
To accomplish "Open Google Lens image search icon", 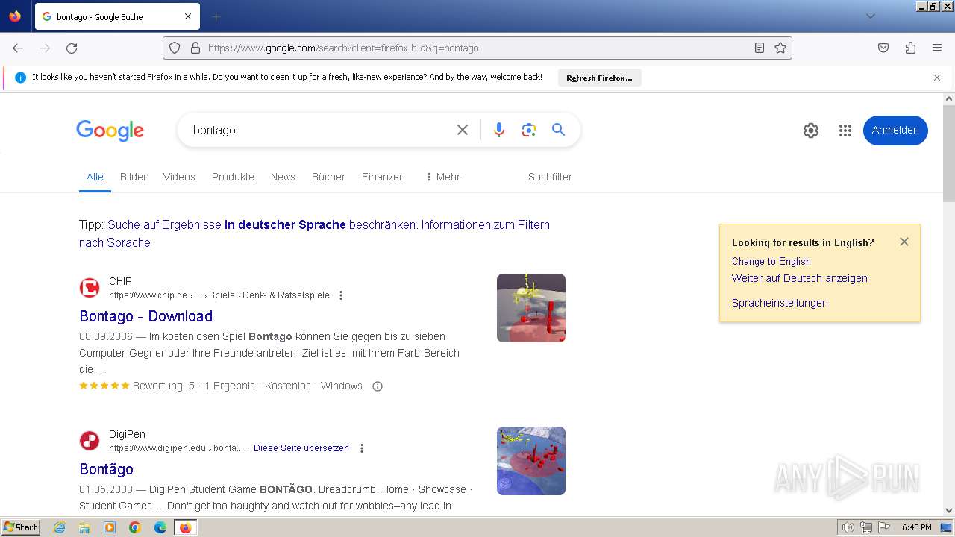I will coord(529,130).
